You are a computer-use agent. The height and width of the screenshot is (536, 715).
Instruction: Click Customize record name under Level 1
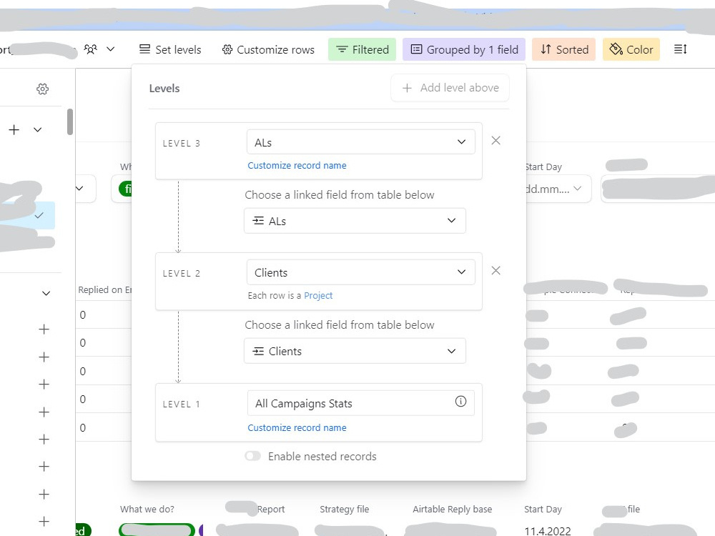297,427
